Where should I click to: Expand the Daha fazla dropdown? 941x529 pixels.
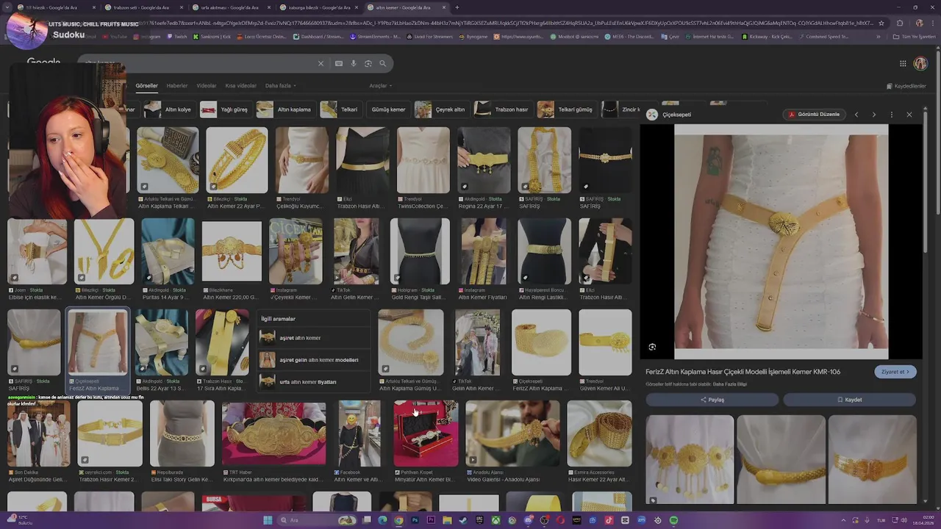click(x=281, y=86)
